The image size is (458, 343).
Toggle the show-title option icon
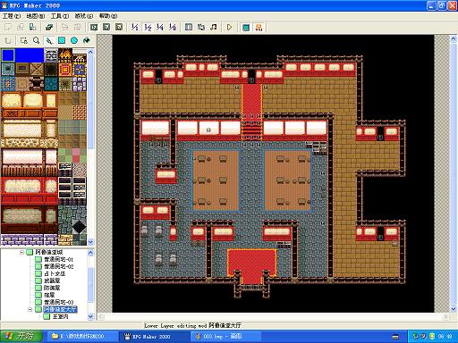click(259, 28)
